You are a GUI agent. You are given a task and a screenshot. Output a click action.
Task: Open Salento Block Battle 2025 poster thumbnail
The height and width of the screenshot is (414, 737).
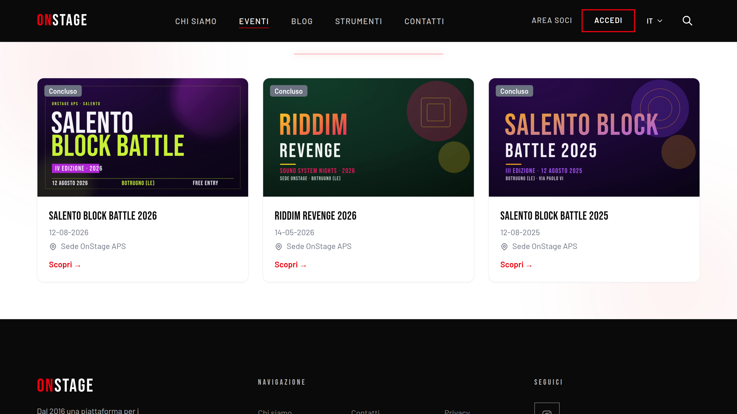[x=594, y=137]
